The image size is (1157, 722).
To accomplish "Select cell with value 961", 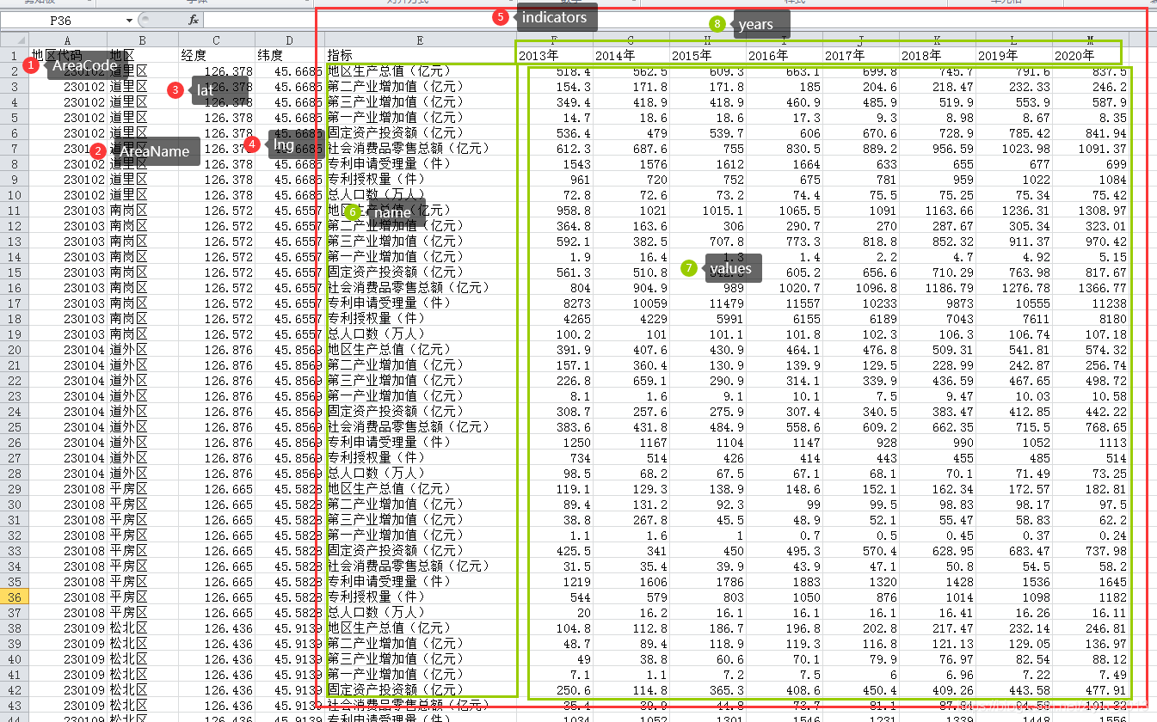I will tap(554, 179).
